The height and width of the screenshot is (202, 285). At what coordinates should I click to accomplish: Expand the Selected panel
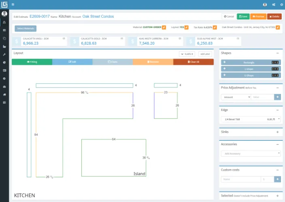[x=278, y=196]
